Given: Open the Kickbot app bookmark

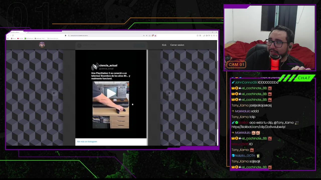Looking at the screenshot, I should pyautogui.click(x=40, y=38).
